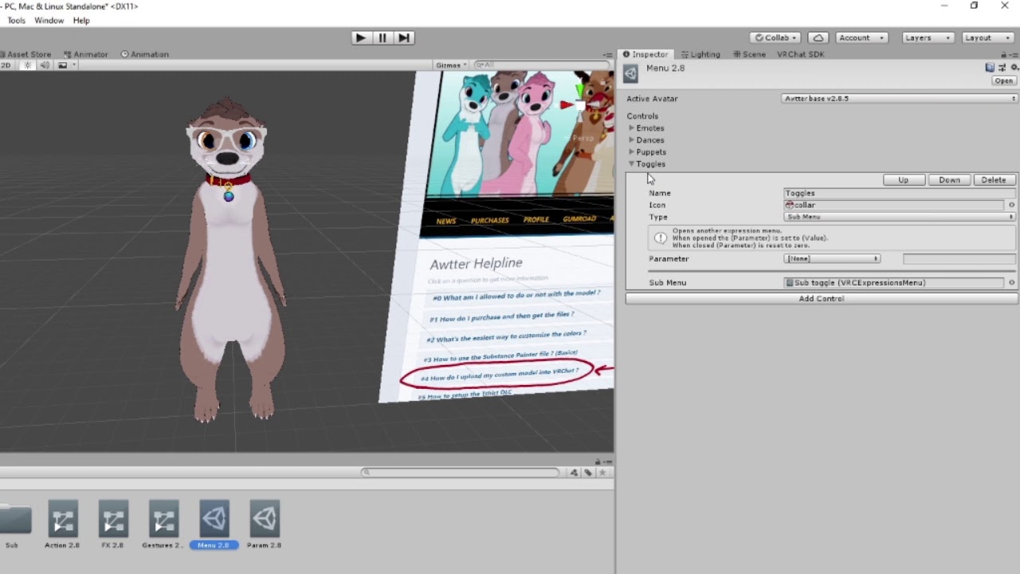Delete the Toggles control

[x=994, y=180]
